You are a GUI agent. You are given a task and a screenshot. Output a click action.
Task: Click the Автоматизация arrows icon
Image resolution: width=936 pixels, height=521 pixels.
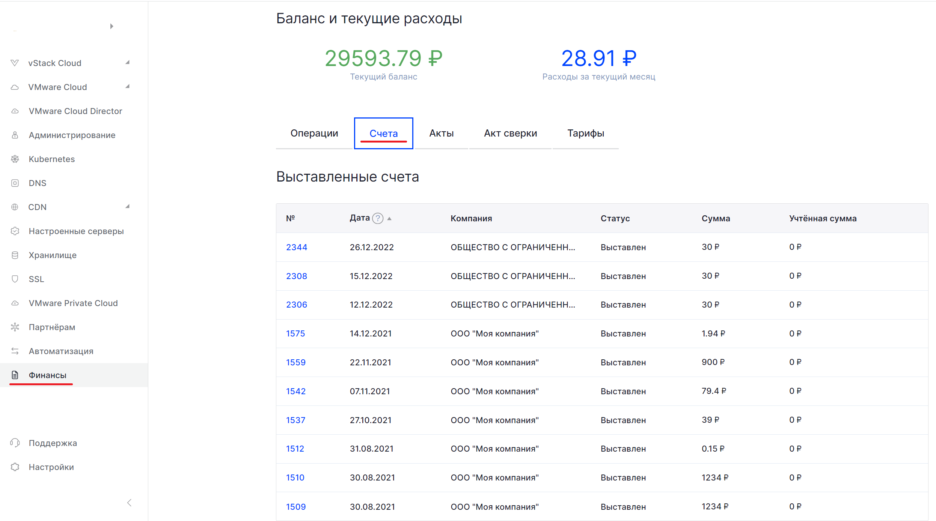(15, 351)
